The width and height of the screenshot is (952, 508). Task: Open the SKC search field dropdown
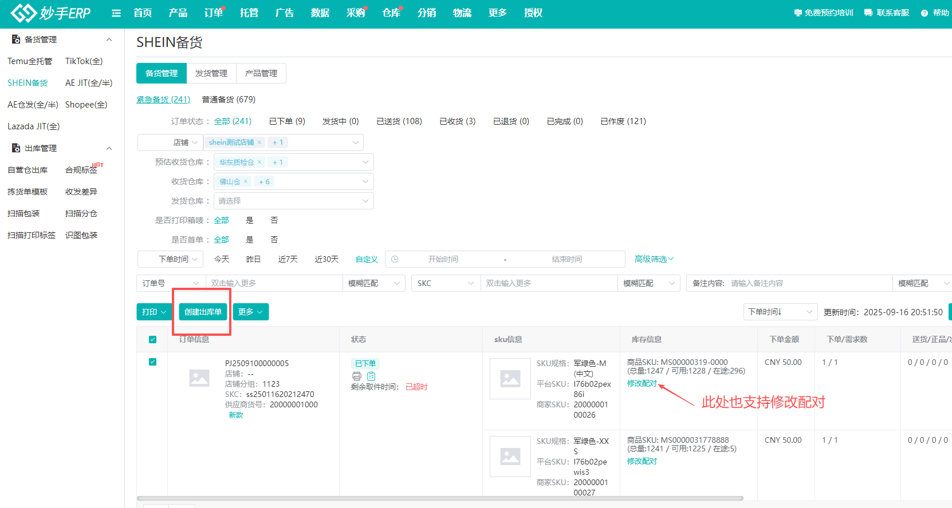pos(446,283)
